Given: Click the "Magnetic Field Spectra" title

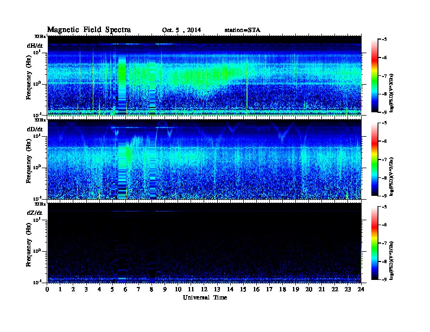Looking at the screenshot, I should [x=89, y=30].
